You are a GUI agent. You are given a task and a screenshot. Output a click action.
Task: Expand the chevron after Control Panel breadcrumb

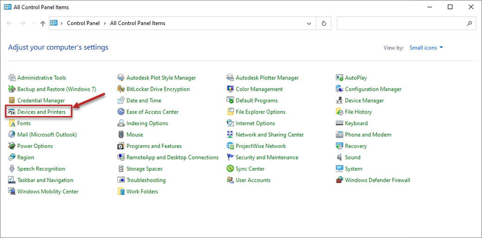105,23
